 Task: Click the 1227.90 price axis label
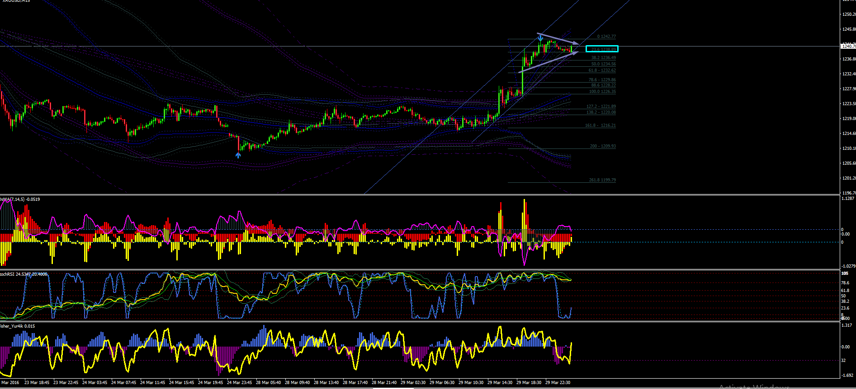pos(848,89)
